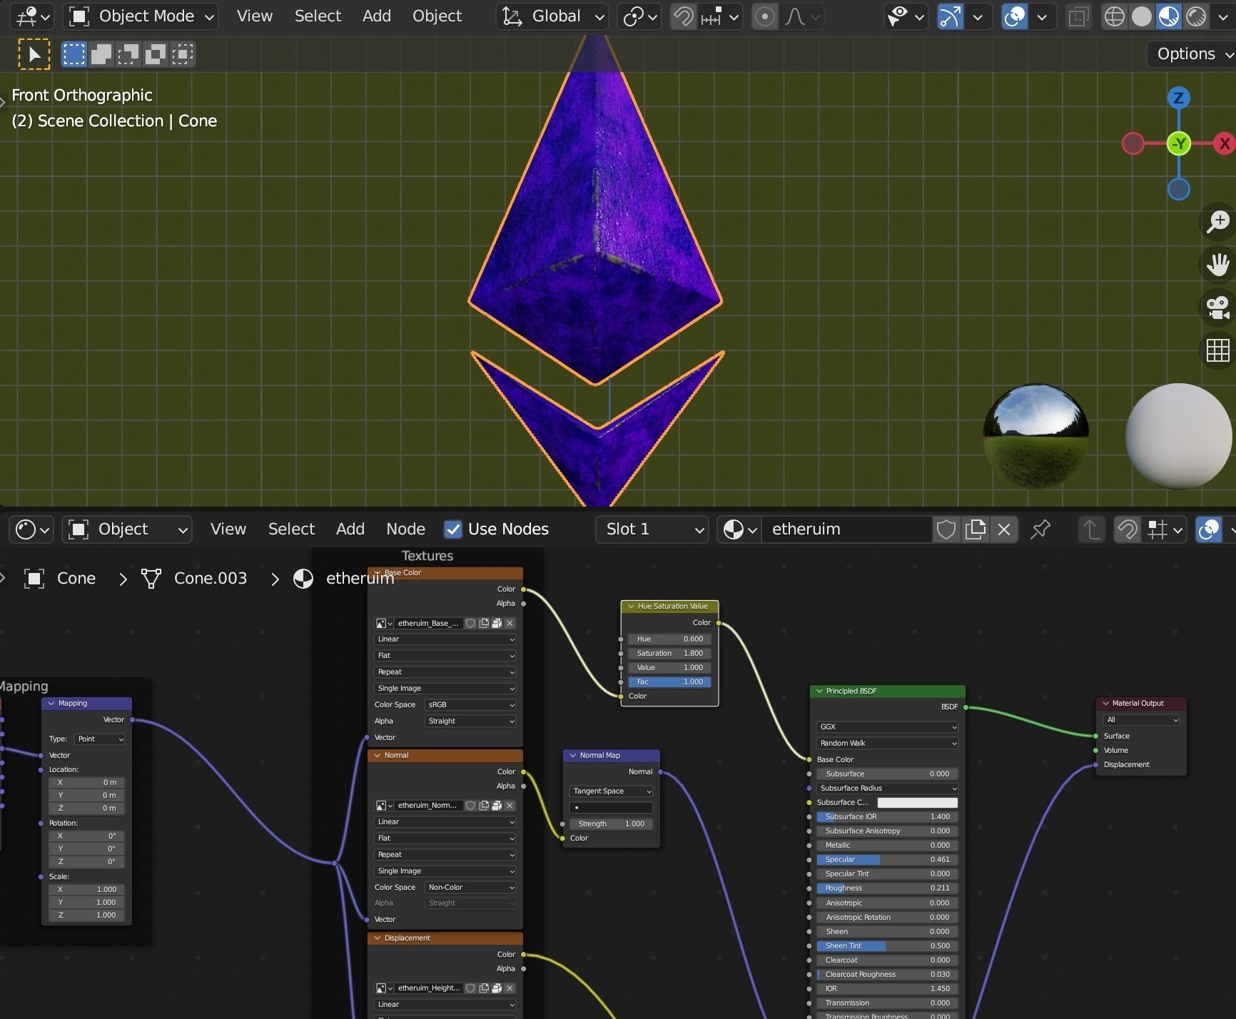
Task: Select the Set new selection mode icon
Action: (74, 54)
